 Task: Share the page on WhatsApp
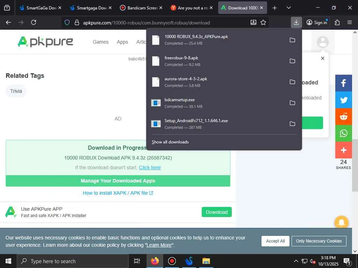click(x=343, y=133)
